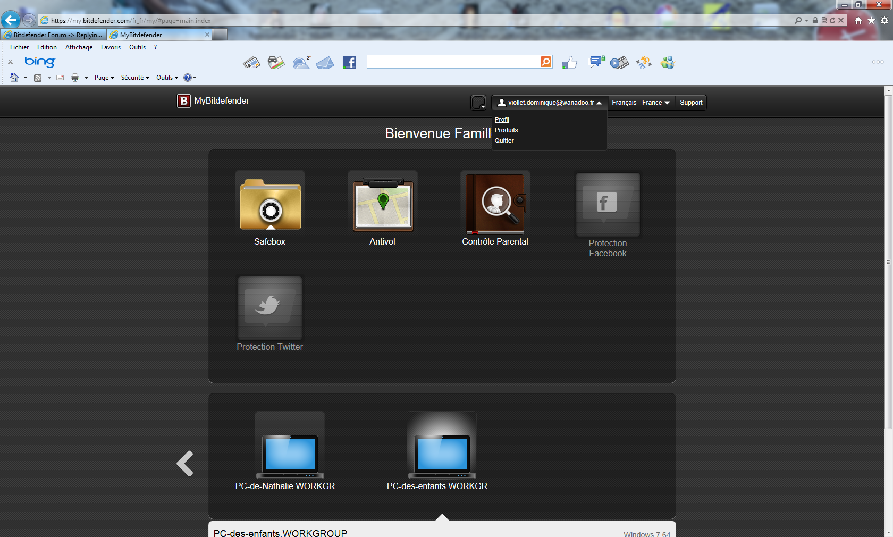This screenshot has width=893, height=537.
Task: Select the PC-des-enfants laptop icon
Action: [442, 456]
